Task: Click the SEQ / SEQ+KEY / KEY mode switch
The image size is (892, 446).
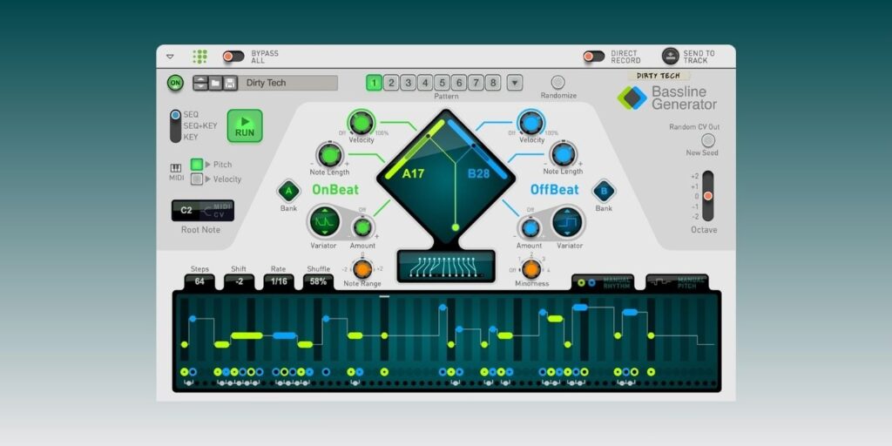Action: pos(175,125)
